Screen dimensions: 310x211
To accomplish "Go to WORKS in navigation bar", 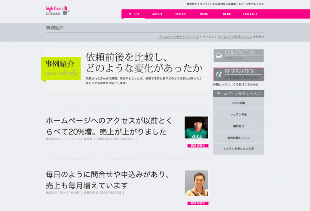I will 180,14.
